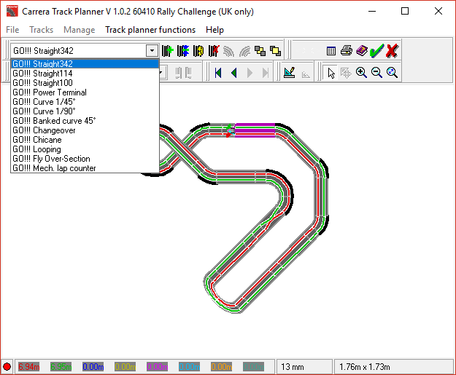Click the selected combo box text GO!!! Straight342

coord(43,51)
